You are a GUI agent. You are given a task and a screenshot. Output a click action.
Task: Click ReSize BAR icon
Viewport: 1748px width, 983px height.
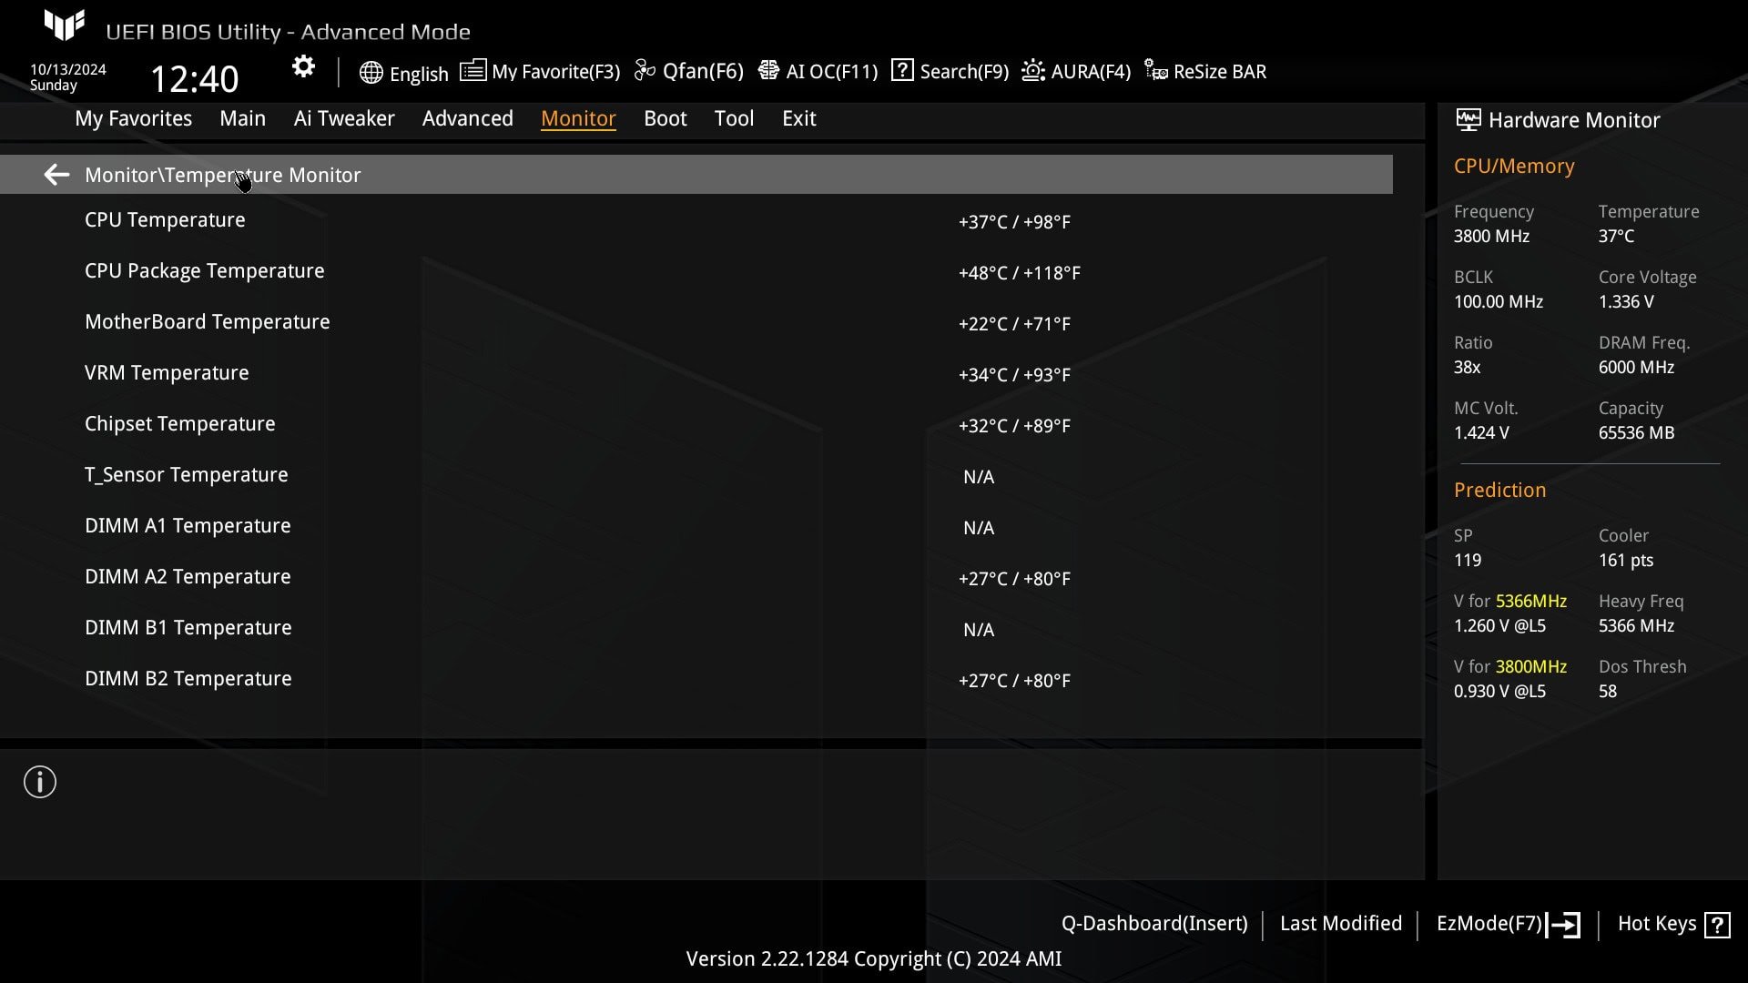click(x=1155, y=71)
